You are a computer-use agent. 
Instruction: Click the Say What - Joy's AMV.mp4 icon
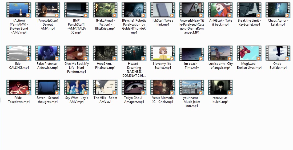pyautogui.click(x=76, y=87)
